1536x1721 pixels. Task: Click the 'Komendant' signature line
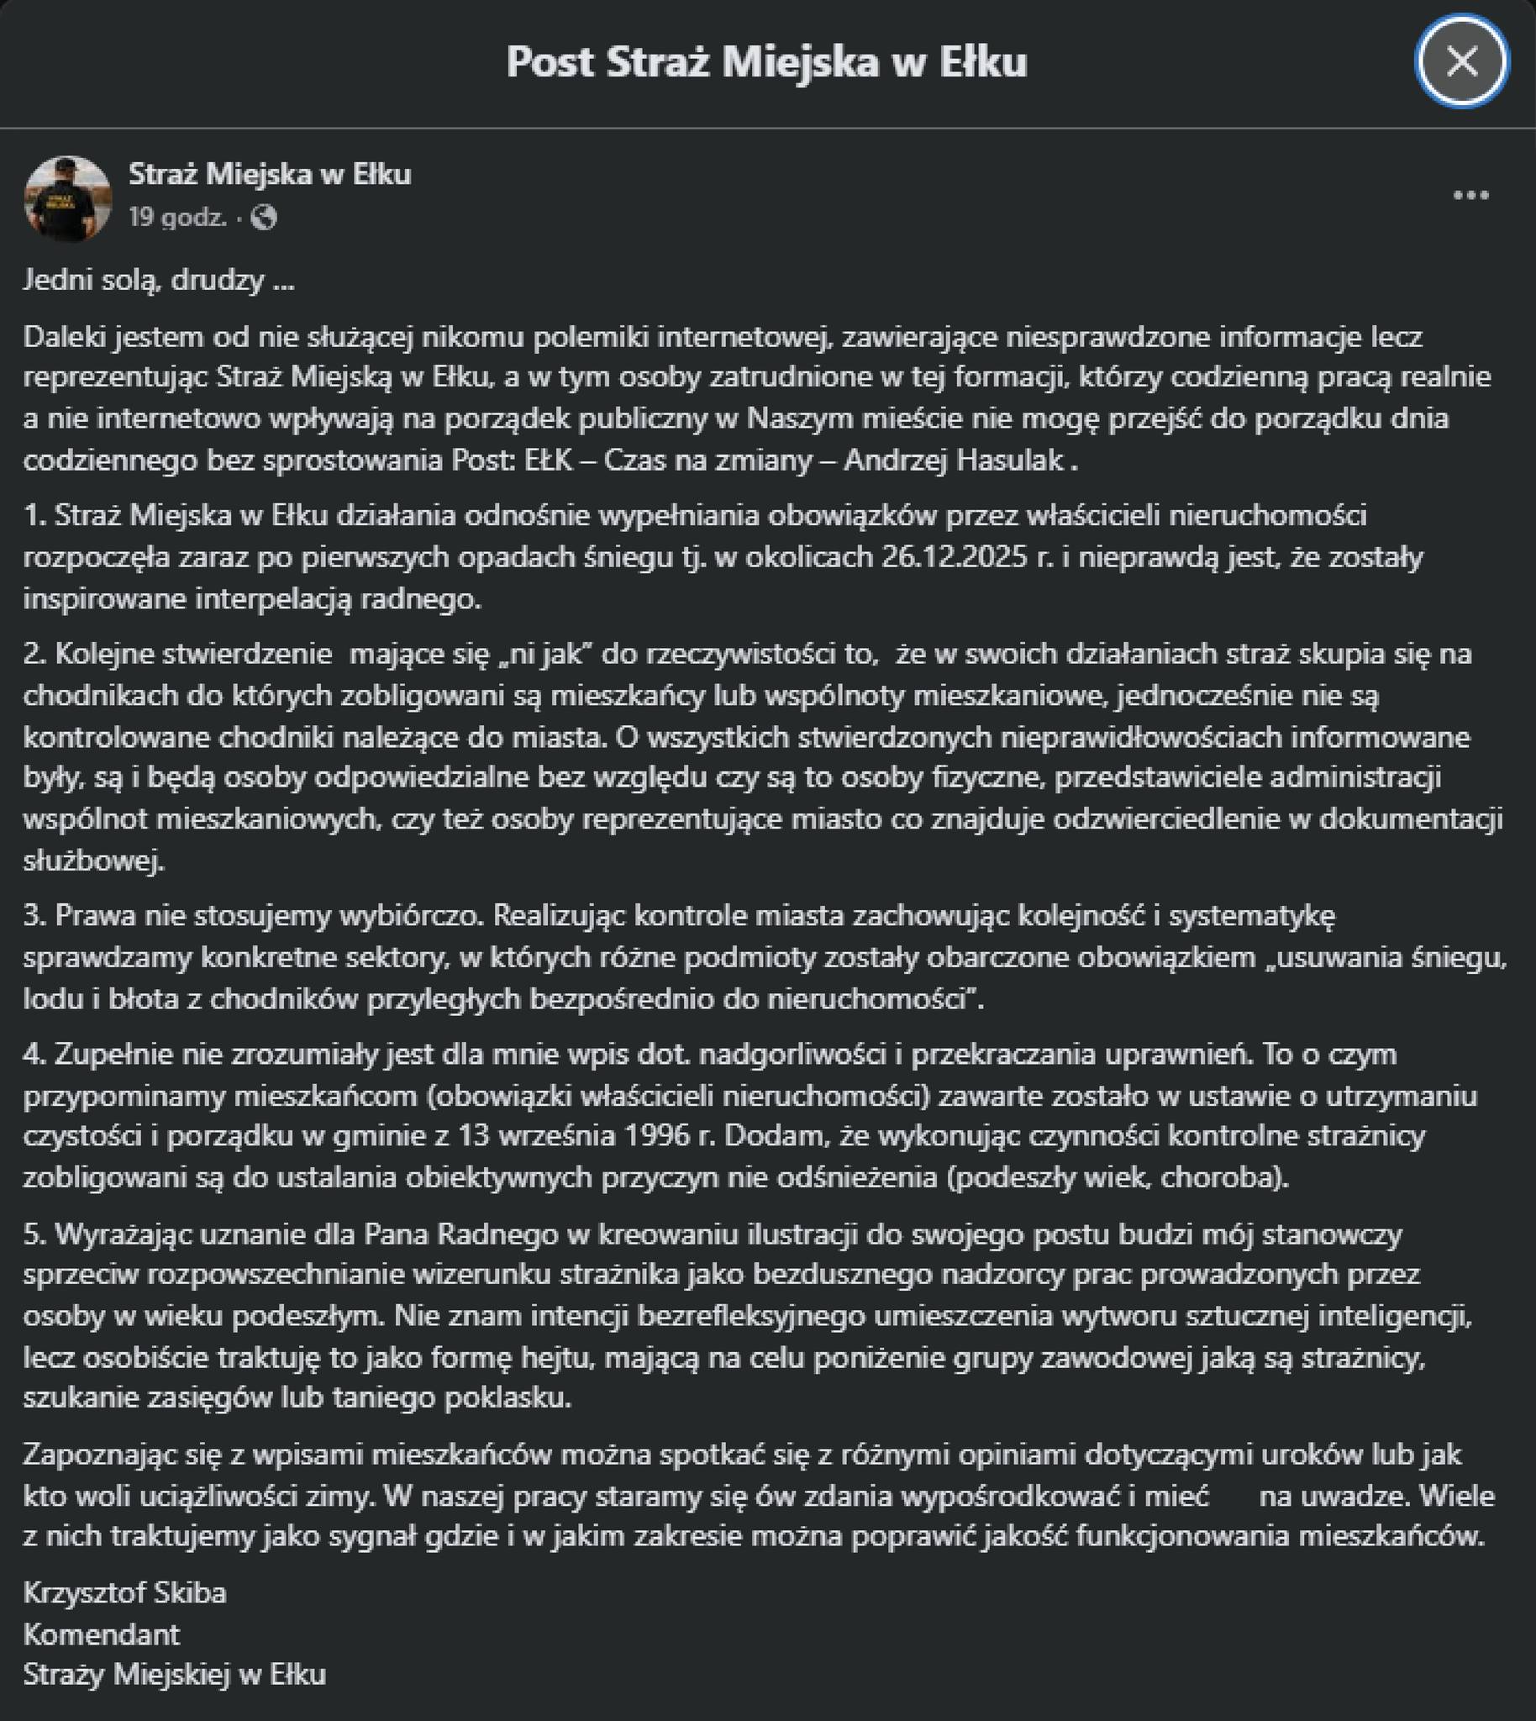point(102,1634)
